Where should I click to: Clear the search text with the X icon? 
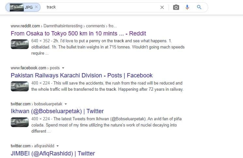162,7
